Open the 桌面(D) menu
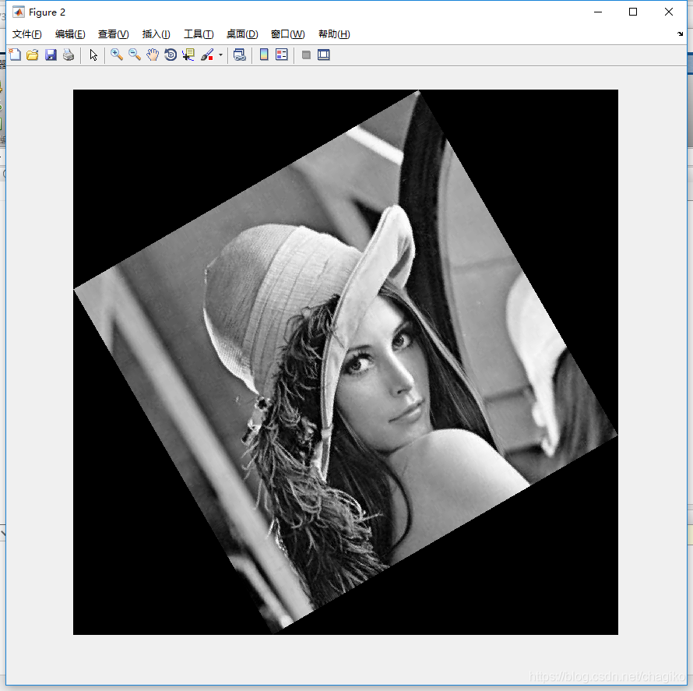The width and height of the screenshot is (693, 691). 242,34
